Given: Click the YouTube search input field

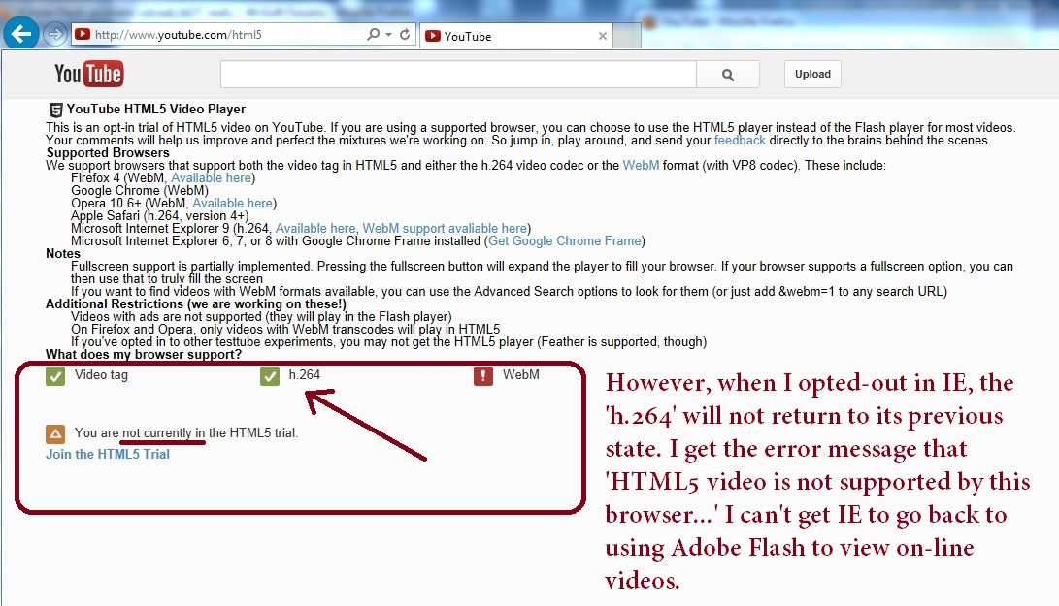Looking at the screenshot, I should pos(458,75).
